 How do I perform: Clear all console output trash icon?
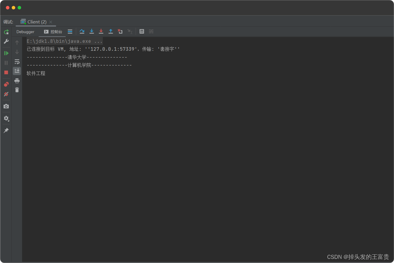pos(17,90)
